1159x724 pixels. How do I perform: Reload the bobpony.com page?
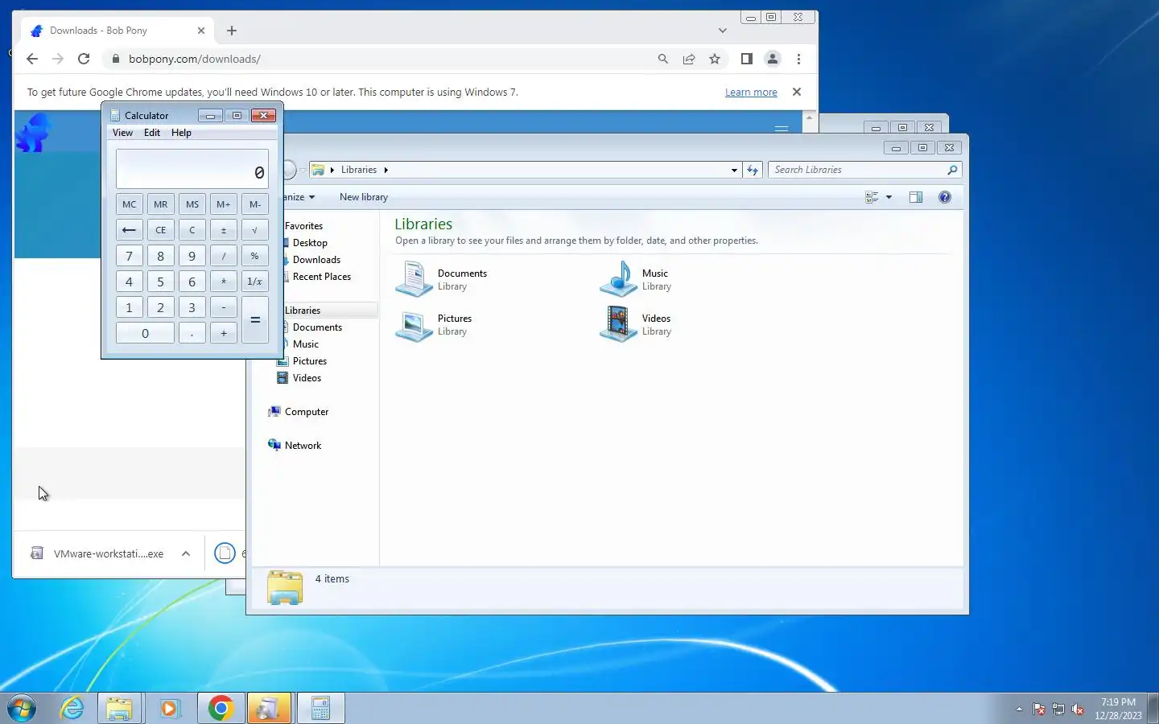click(x=84, y=59)
